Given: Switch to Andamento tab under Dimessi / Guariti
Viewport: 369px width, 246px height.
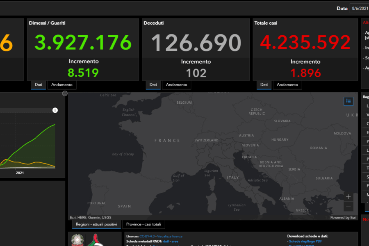Looking at the screenshot, I should point(62,85).
